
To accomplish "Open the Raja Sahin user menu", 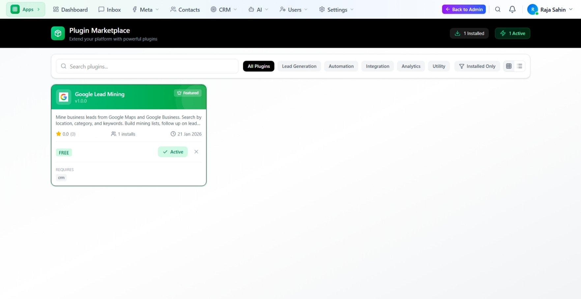I will pyautogui.click(x=550, y=10).
